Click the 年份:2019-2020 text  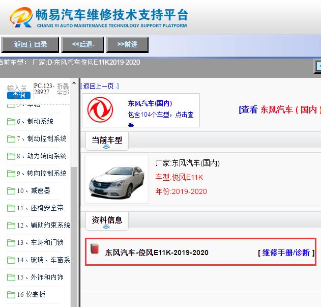(181, 191)
